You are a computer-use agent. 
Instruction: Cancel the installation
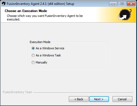click(122, 99)
